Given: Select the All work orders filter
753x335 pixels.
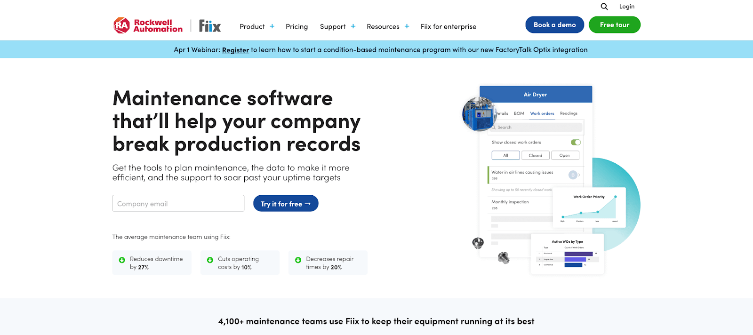Looking at the screenshot, I should [505, 155].
